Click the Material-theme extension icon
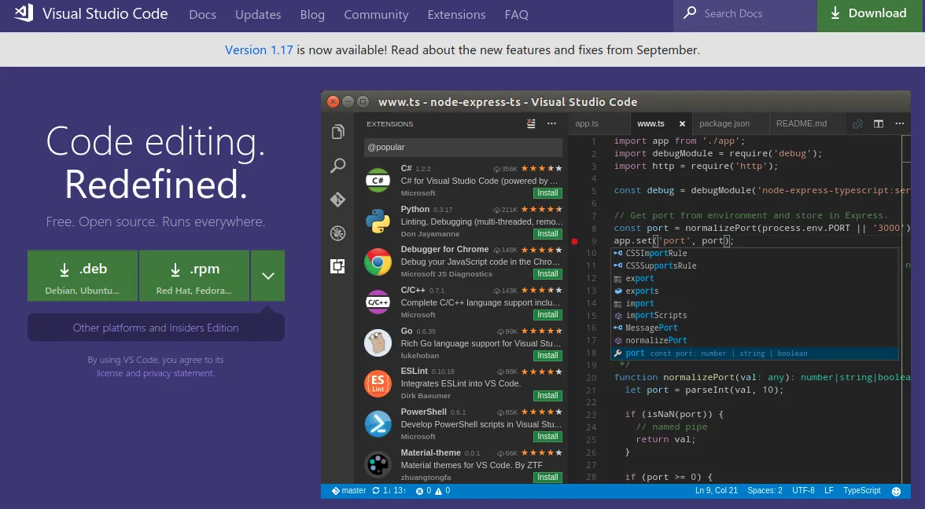Screen dimensions: 925x509 [378, 465]
